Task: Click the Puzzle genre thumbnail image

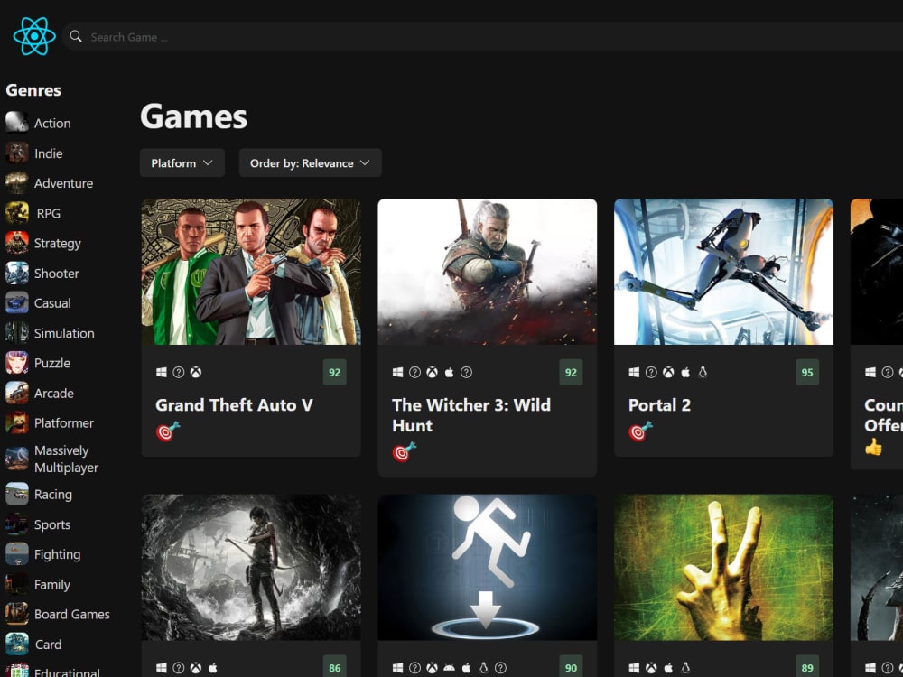Action: point(16,362)
